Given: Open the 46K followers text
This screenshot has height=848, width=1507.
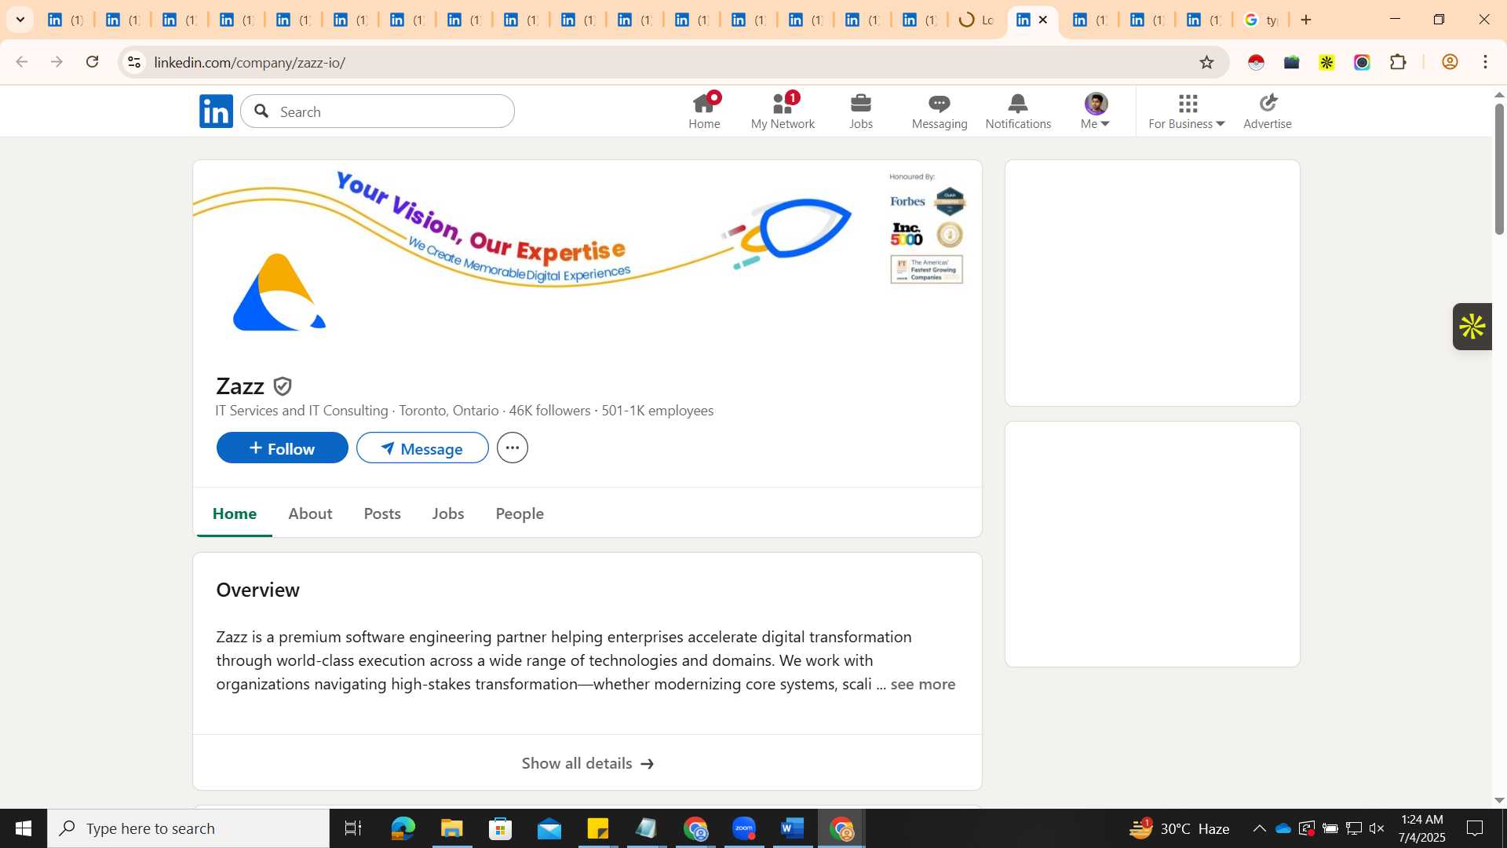Looking at the screenshot, I should (549, 411).
